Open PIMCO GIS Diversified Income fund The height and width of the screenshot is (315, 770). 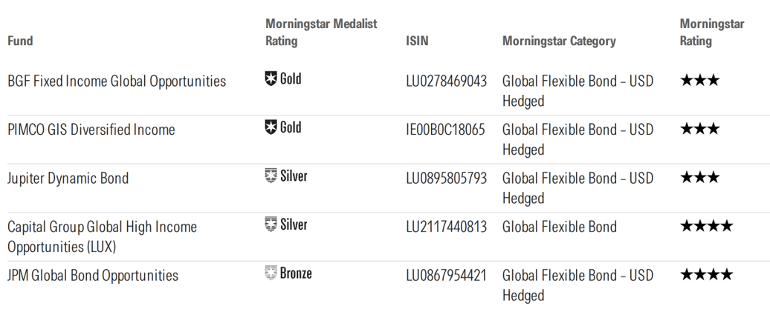coord(91,129)
